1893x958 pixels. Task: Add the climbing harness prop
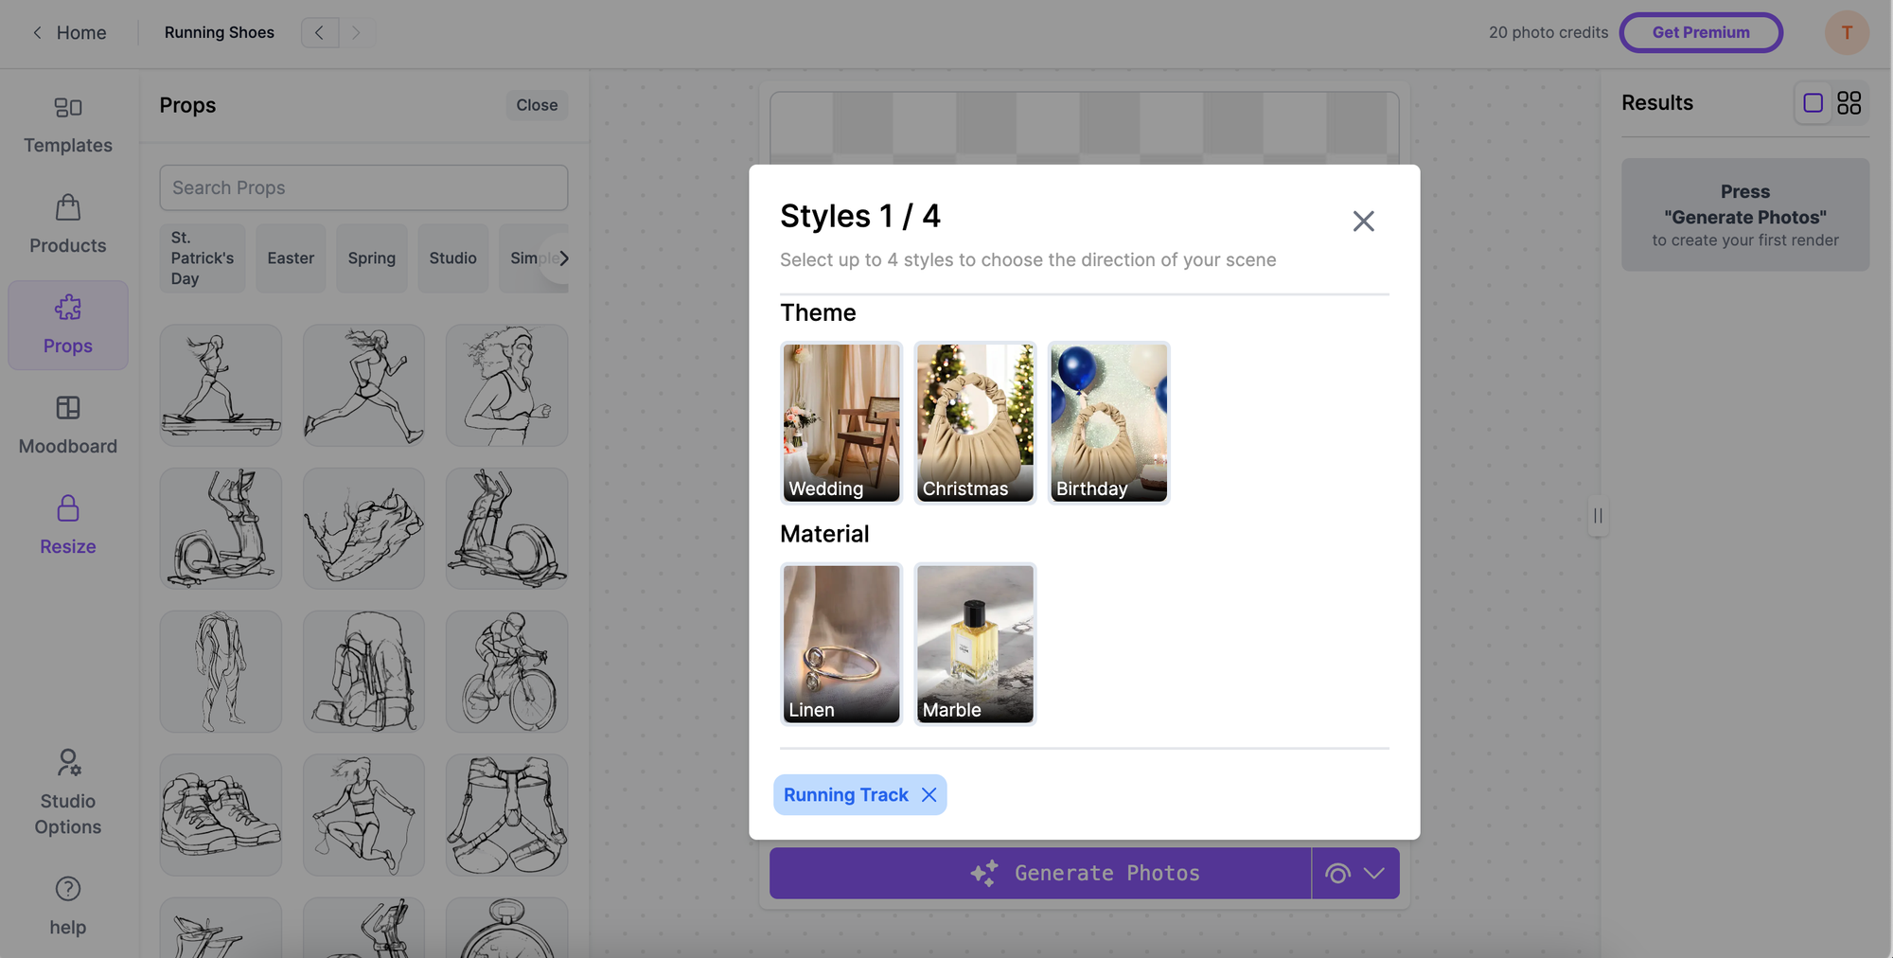(506, 814)
